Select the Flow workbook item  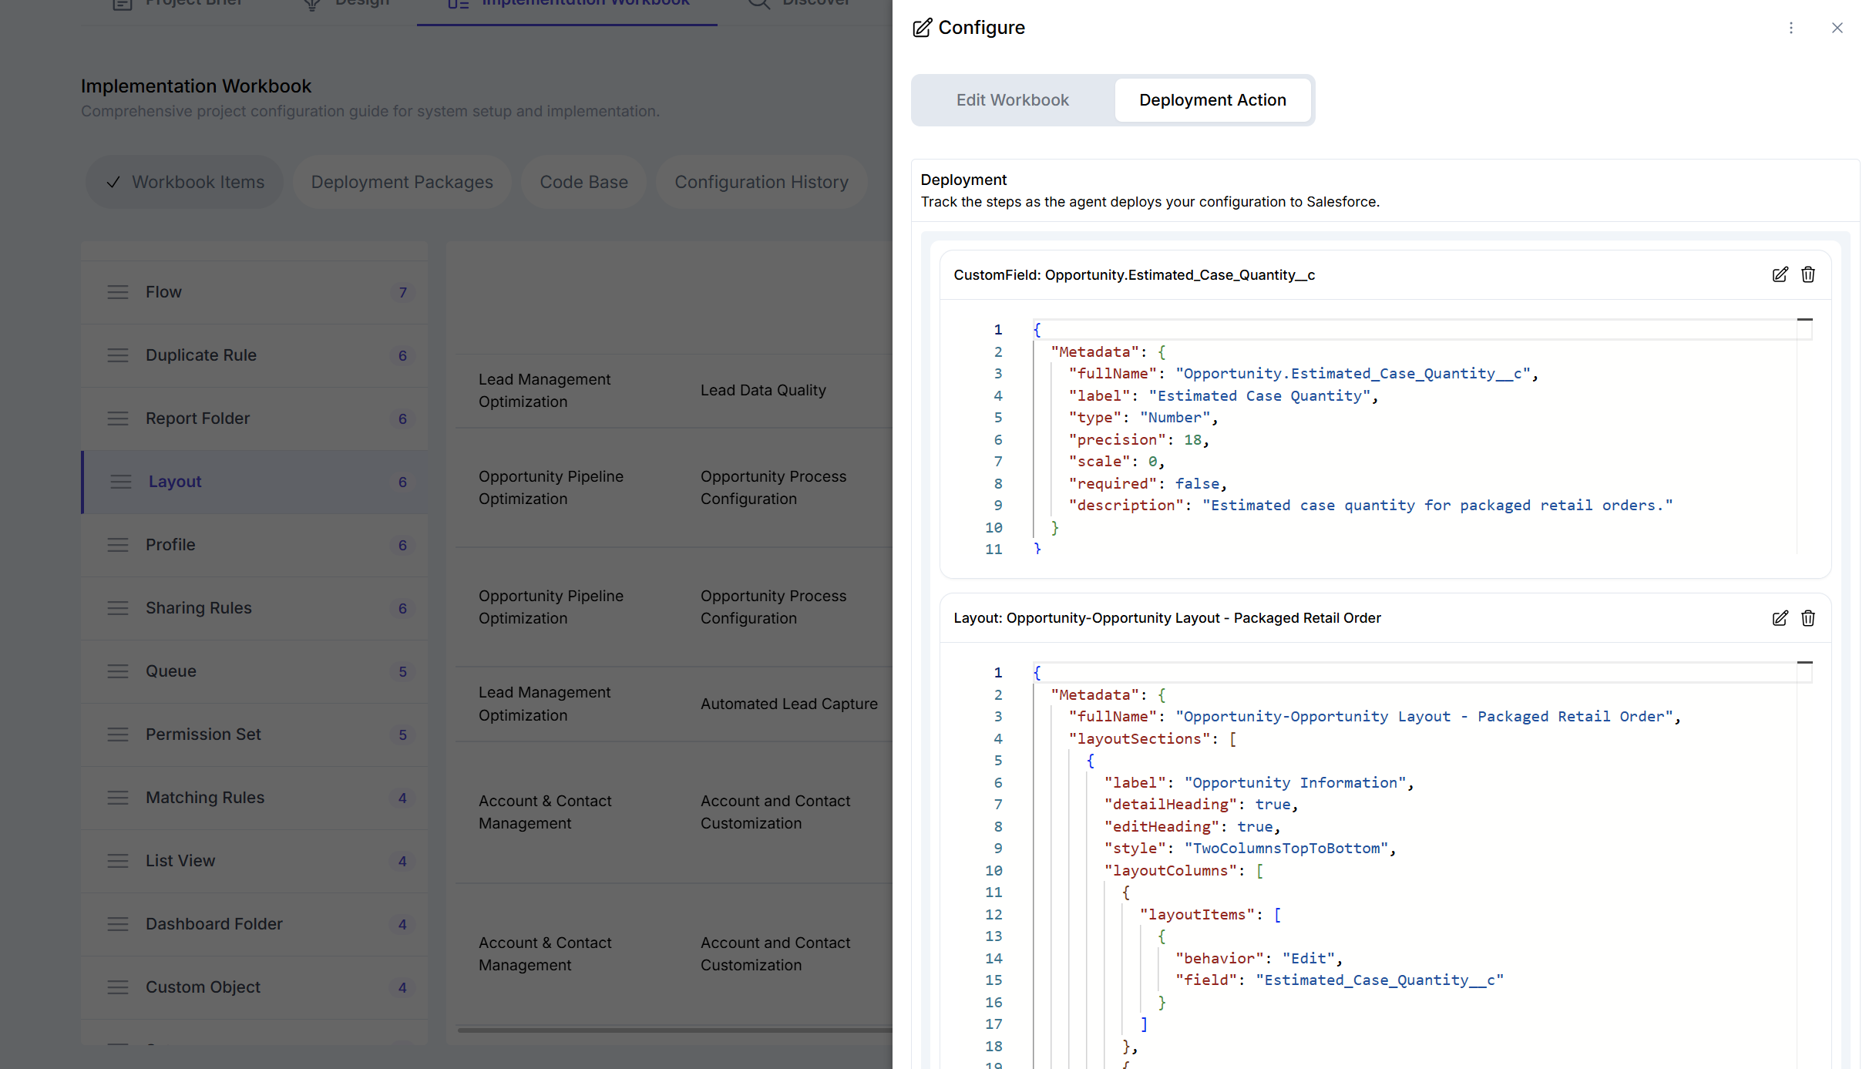tap(254, 292)
